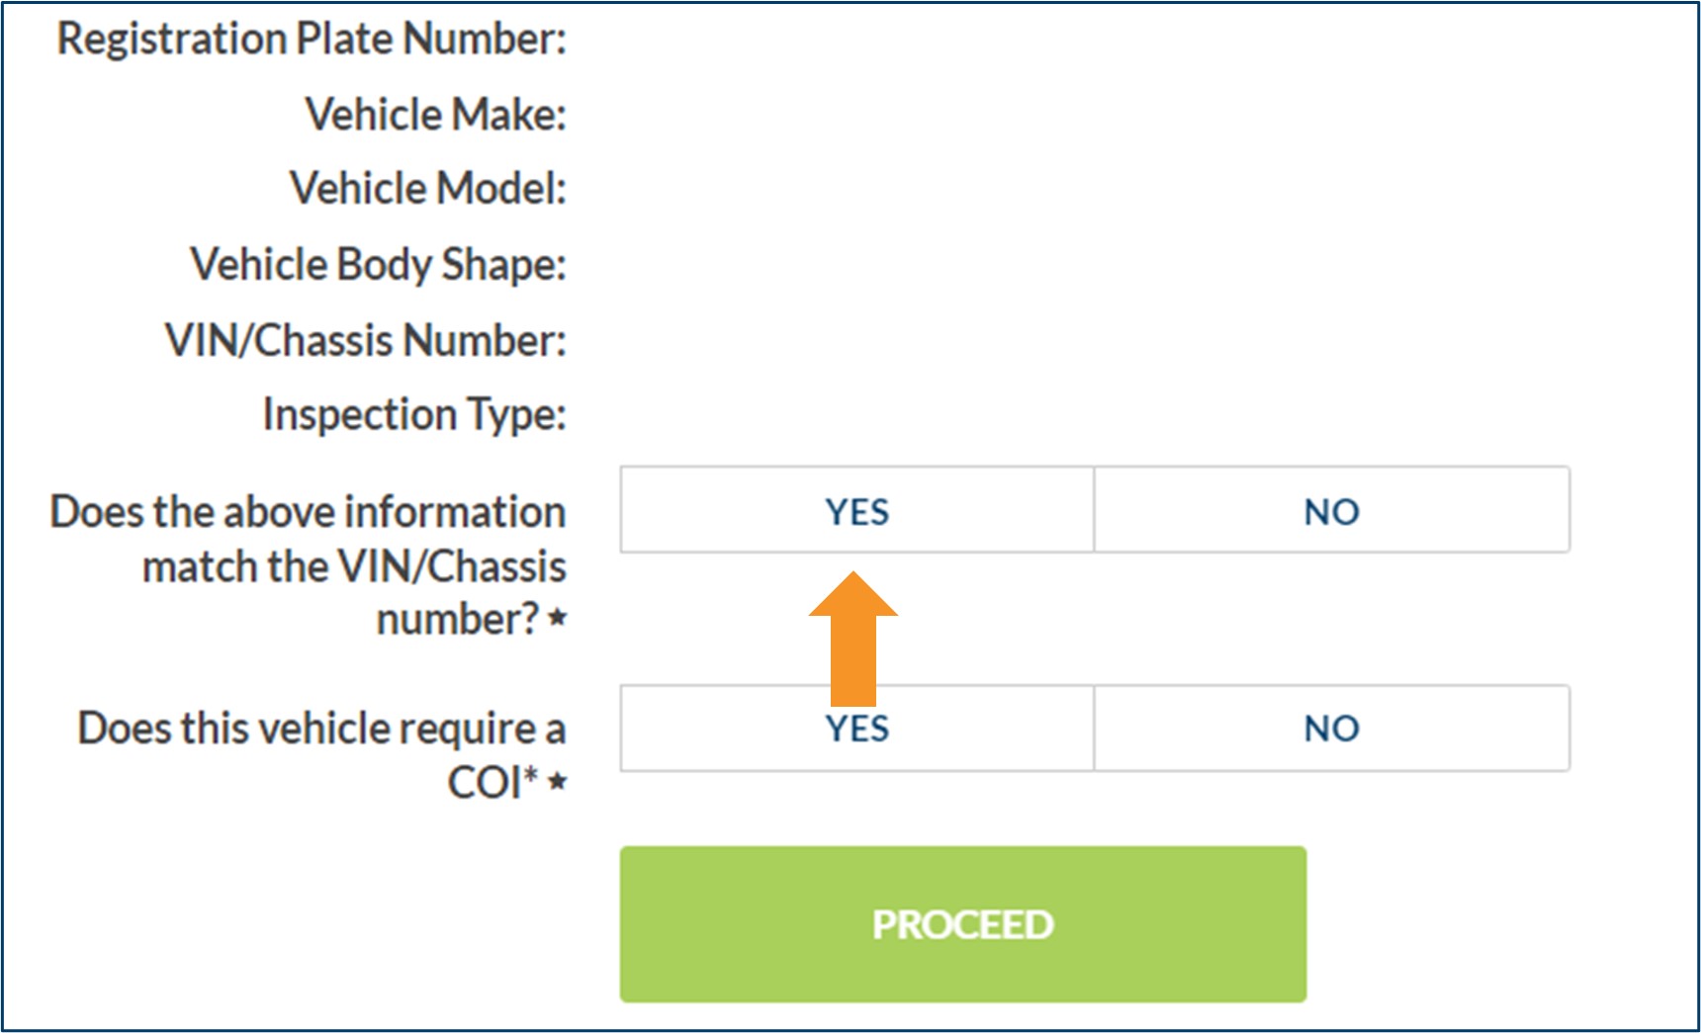Select YES for VIN/Chassis number match
The height and width of the screenshot is (1033, 1701).
point(856,510)
